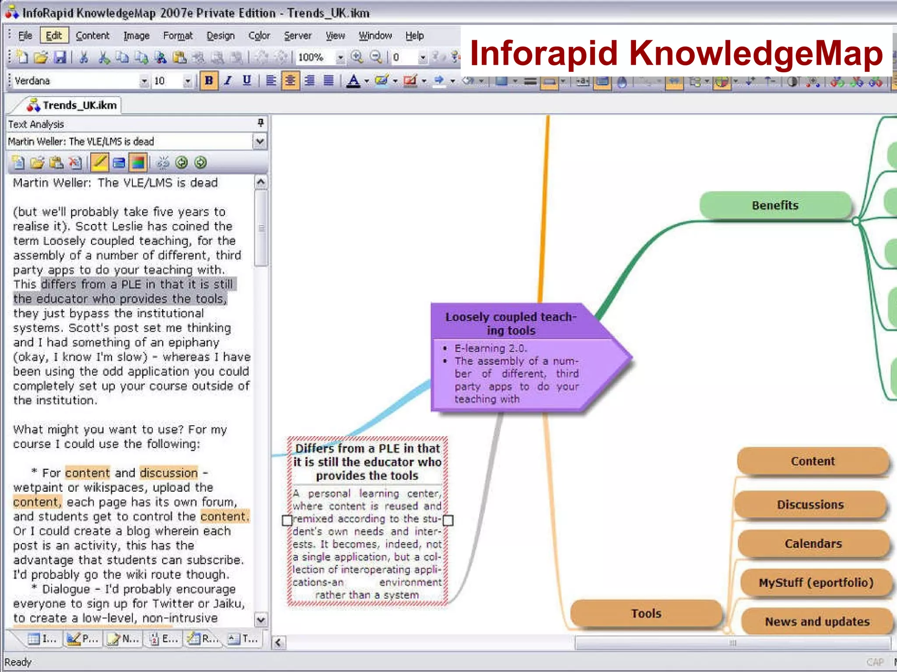
Task: Apply the font color A swatch
Action: 353,81
